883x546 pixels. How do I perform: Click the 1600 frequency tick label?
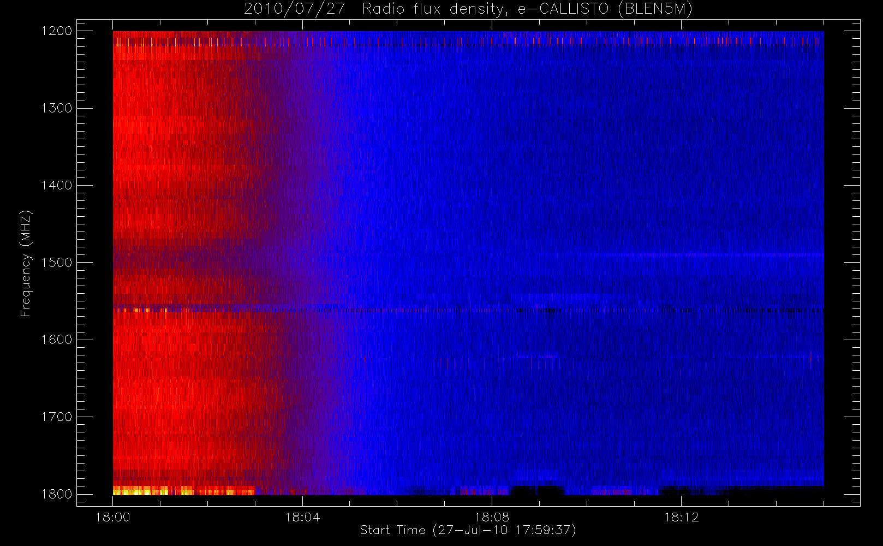pos(57,340)
